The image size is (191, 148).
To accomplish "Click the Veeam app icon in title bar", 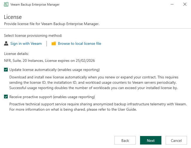I will pos(6,5).
